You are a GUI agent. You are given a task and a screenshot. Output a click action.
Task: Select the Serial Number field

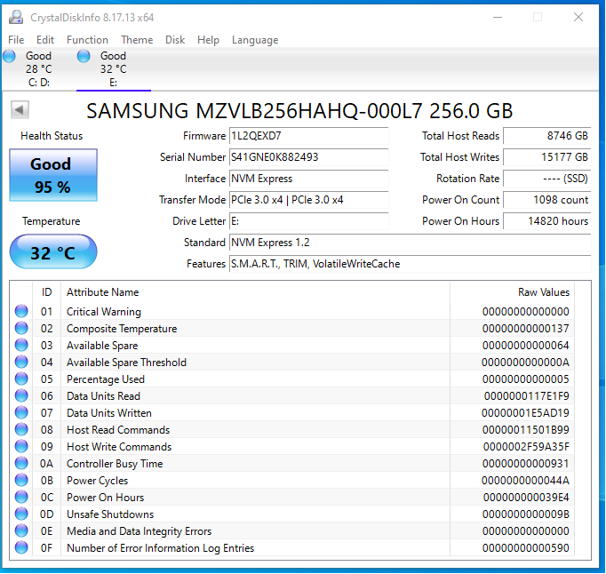pos(308,157)
